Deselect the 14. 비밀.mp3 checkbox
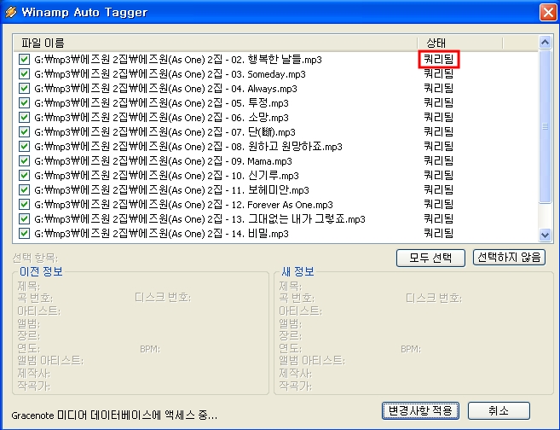The height and width of the screenshot is (430, 560). (x=24, y=234)
